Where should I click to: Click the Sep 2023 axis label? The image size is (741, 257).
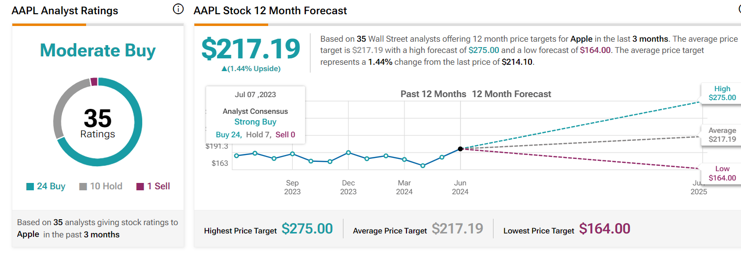292,187
